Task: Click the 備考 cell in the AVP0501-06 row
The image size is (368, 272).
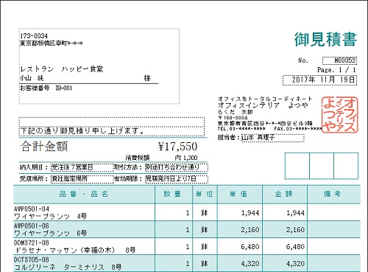Action: [x=334, y=229]
